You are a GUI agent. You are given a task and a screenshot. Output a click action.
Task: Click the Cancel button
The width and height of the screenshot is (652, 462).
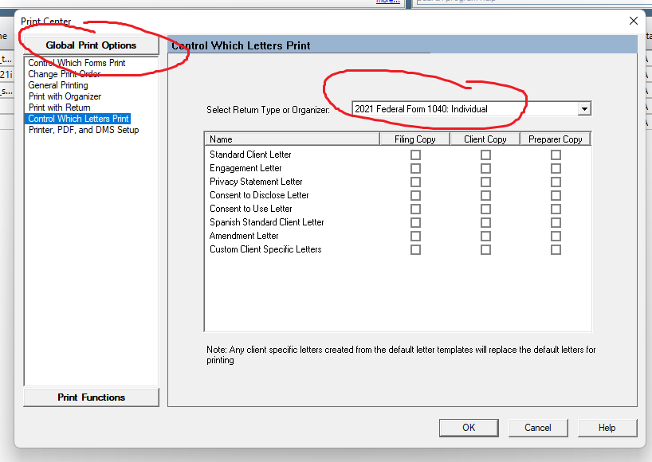point(538,428)
